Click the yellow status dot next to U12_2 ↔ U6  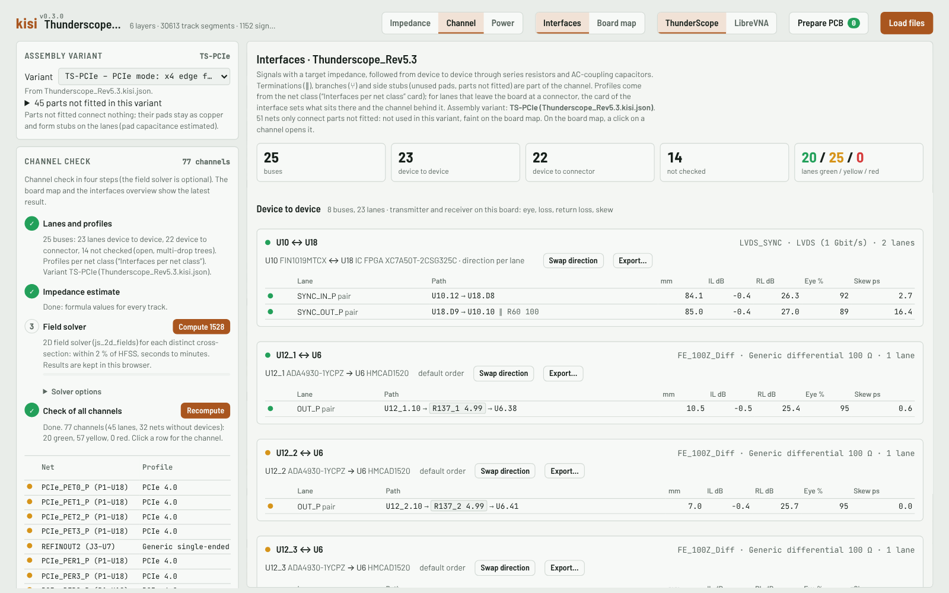coord(268,453)
